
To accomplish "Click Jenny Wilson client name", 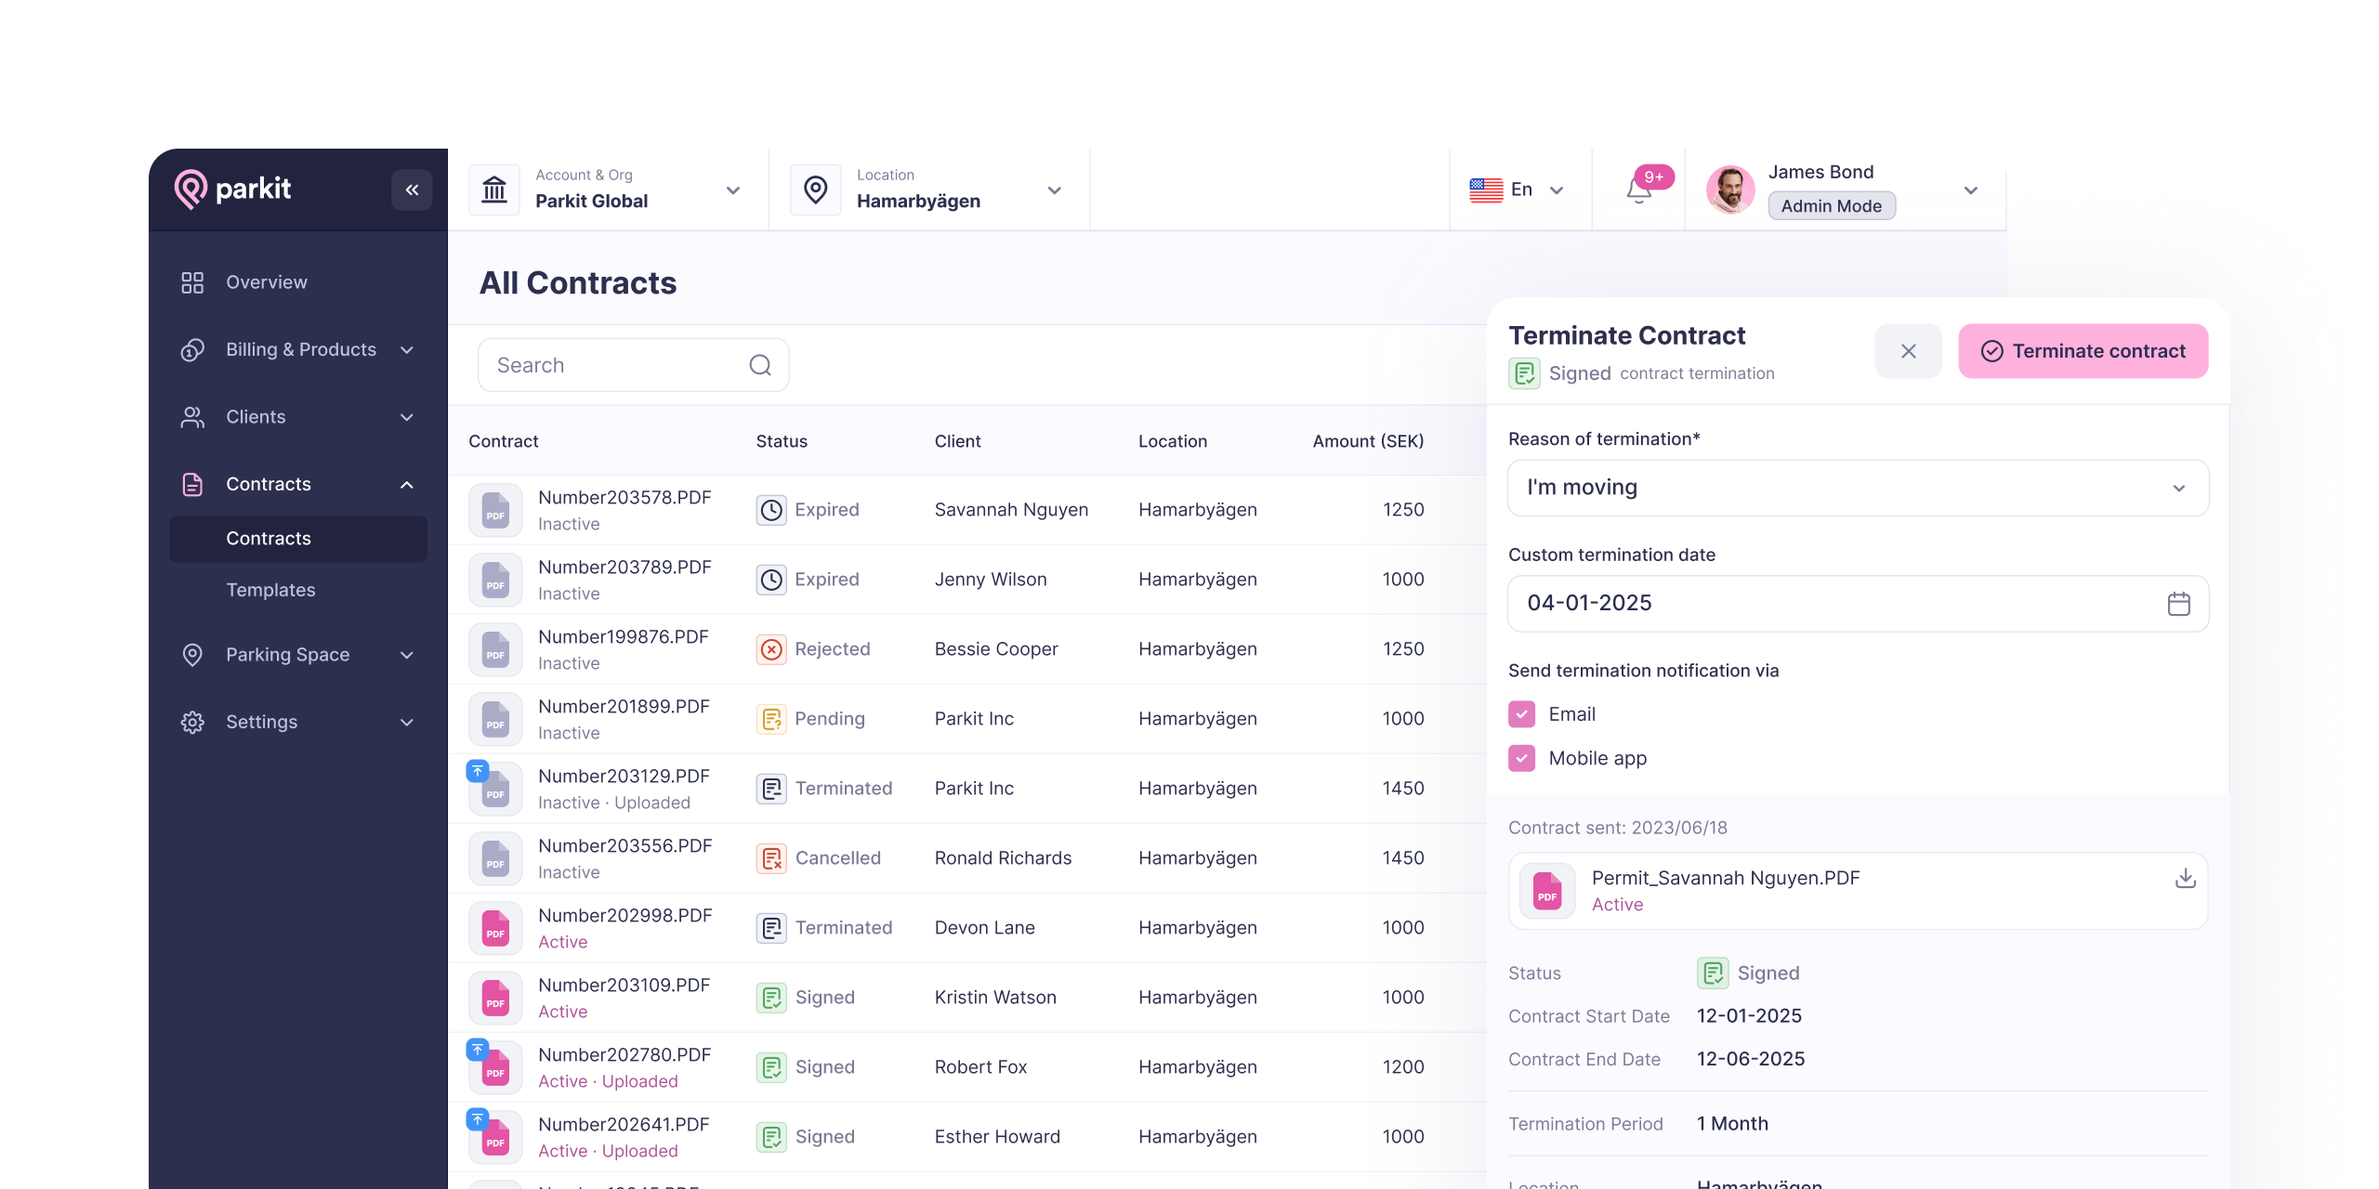I will [x=991, y=580].
